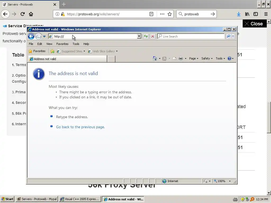Open zoom level dropdown arrow in status bar
The image size is (271, 203).
[230, 181]
